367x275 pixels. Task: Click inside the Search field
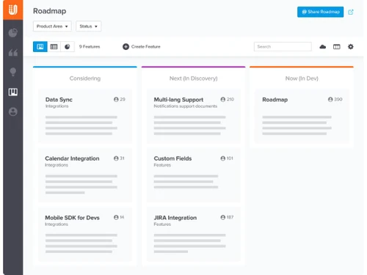pos(283,47)
